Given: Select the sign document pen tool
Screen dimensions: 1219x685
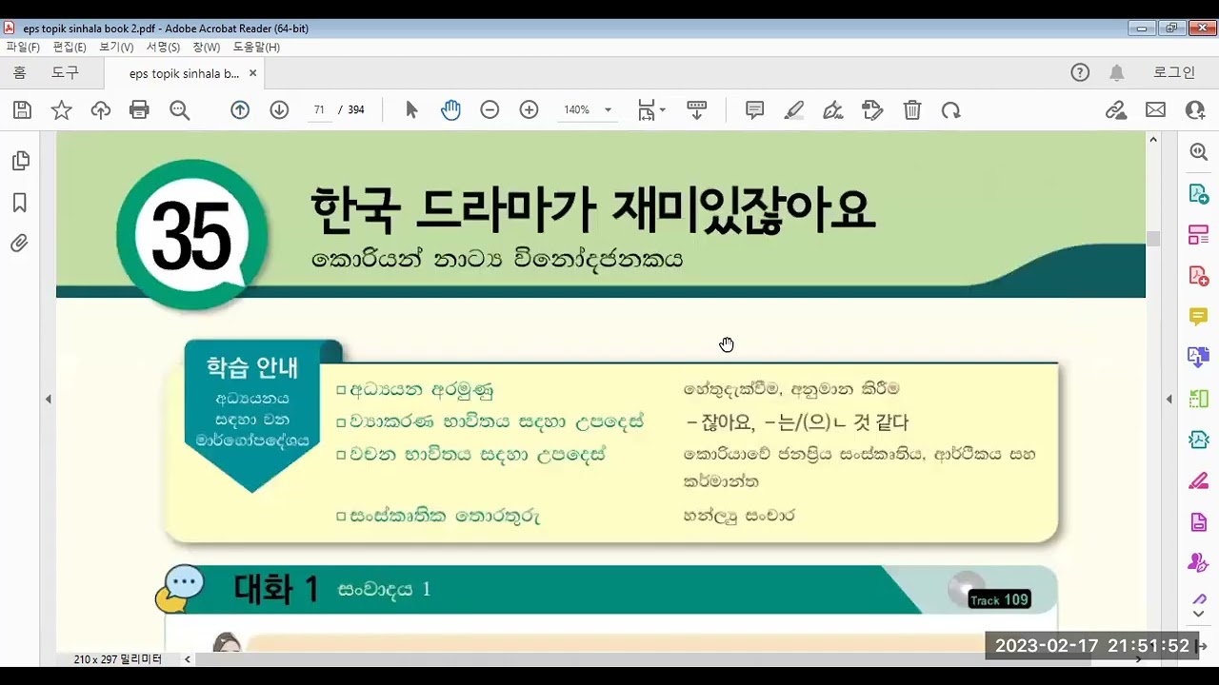Looking at the screenshot, I should coord(833,110).
